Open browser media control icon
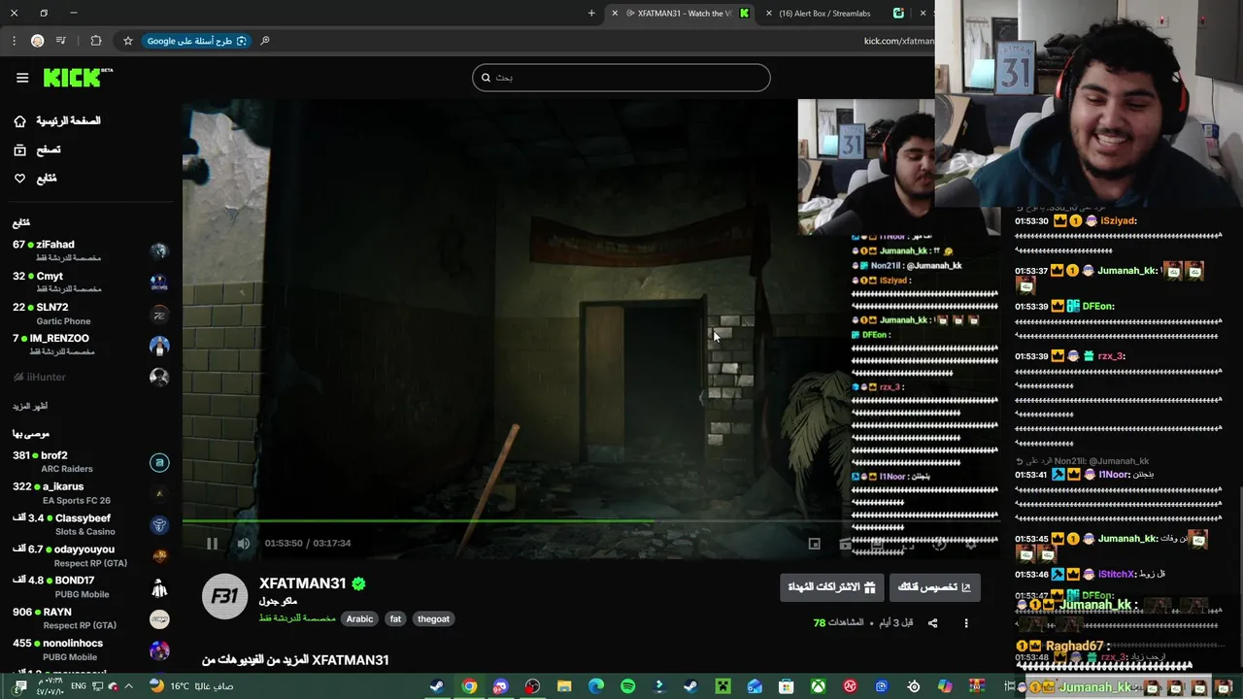Viewport: 1243px width, 699px height. [x=61, y=41]
